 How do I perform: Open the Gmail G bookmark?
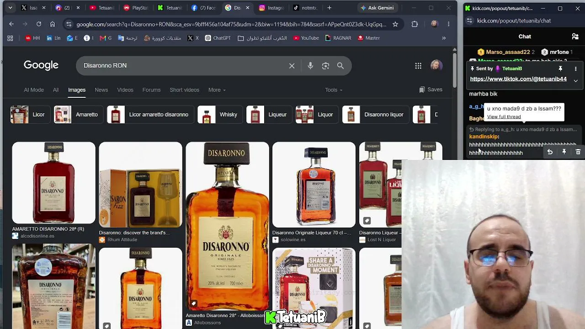[x=106, y=38]
